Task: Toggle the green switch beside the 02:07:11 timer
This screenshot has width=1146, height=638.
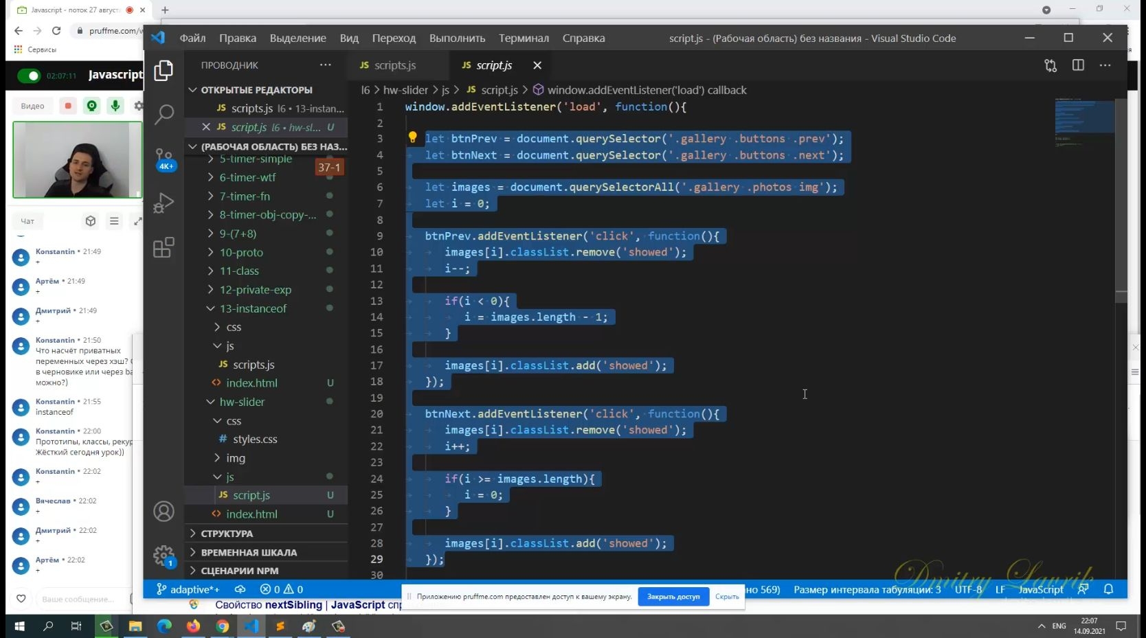Action: pos(29,76)
